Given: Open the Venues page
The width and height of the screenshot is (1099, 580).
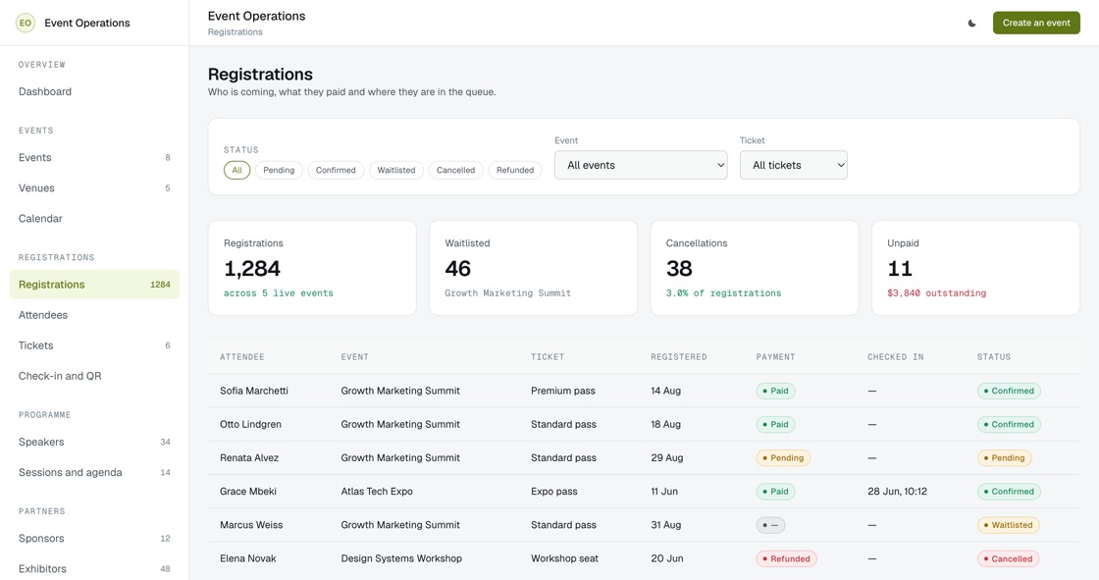Looking at the screenshot, I should point(94,188).
